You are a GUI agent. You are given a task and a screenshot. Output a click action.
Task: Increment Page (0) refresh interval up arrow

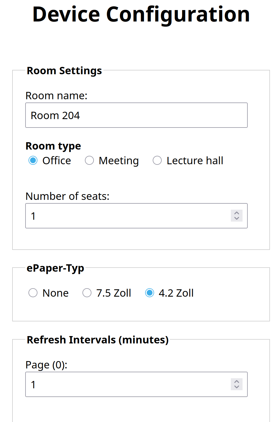[237, 382]
